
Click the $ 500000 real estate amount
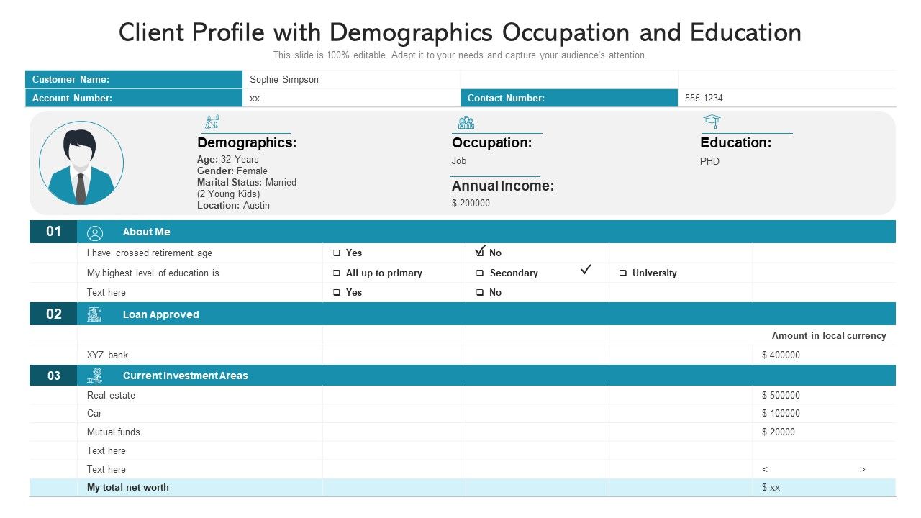(781, 396)
